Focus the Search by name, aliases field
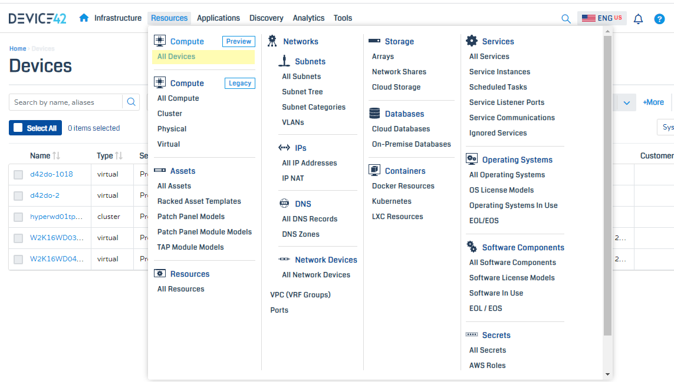 point(66,102)
